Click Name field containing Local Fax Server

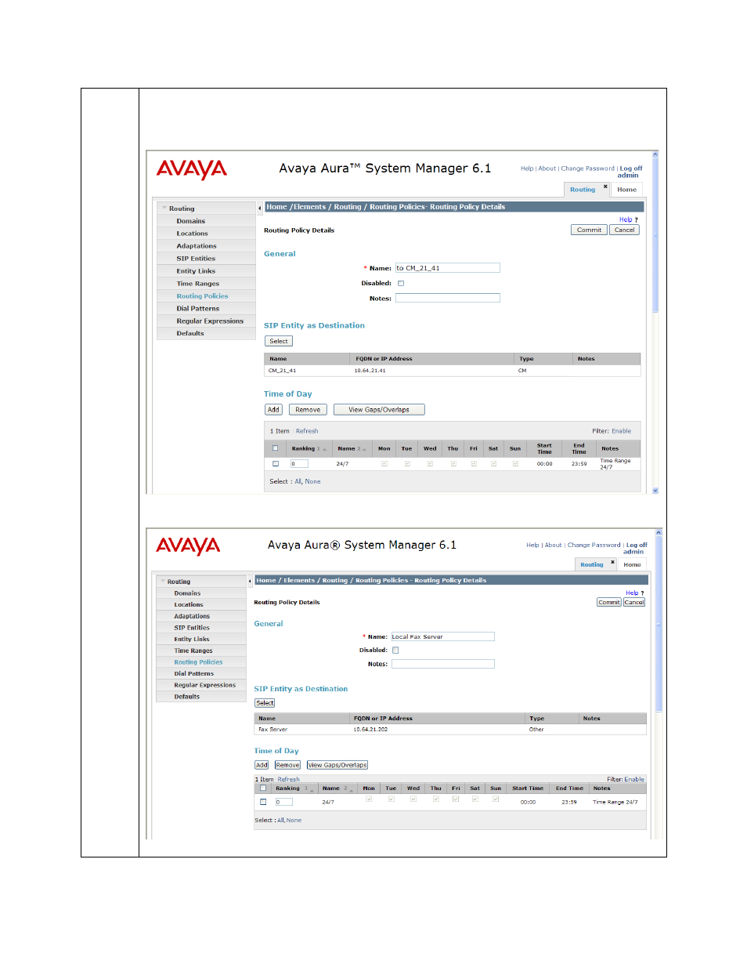pyautogui.click(x=443, y=637)
